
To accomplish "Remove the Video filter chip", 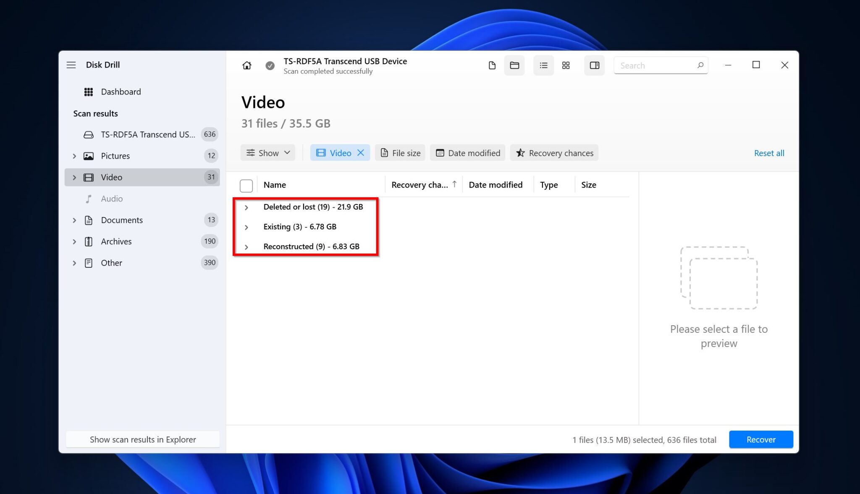I will (360, 153).
